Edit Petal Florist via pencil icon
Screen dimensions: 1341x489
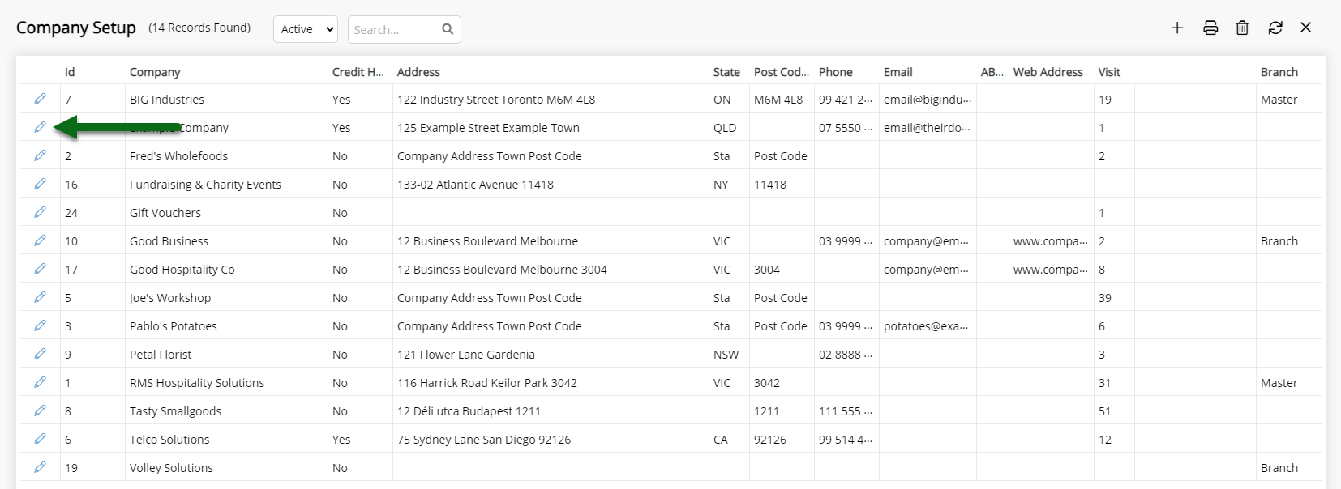[40, 354]
